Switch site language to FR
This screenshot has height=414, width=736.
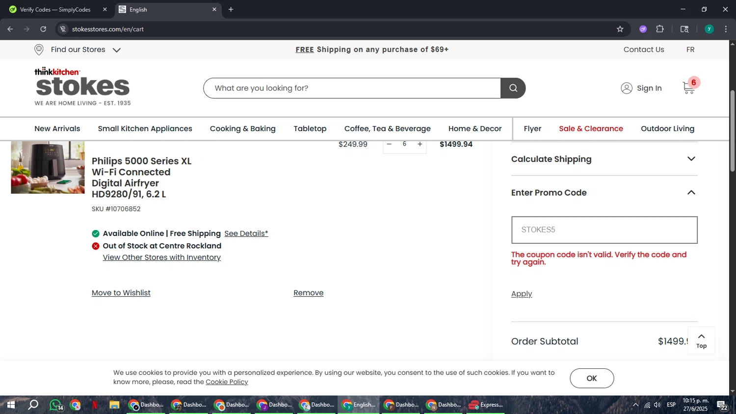click(690, 50)
